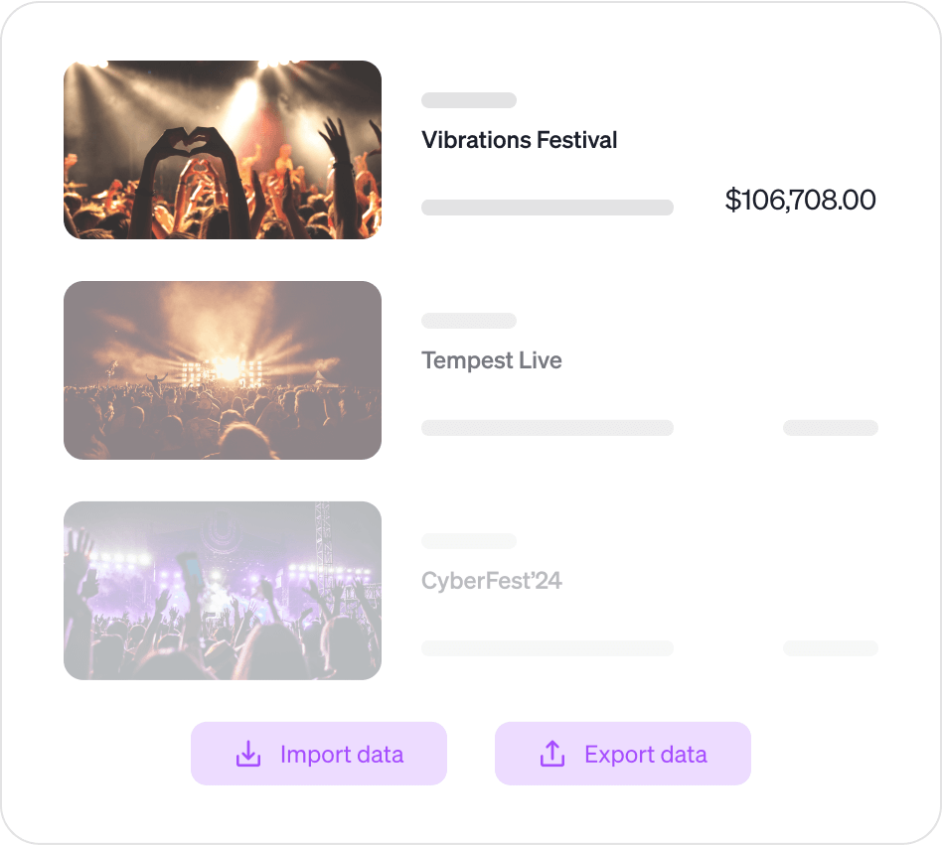The image size is (942, 845).
Task: Click the label placeholder above Tempest Live
Action: click(x=468, y=321)
